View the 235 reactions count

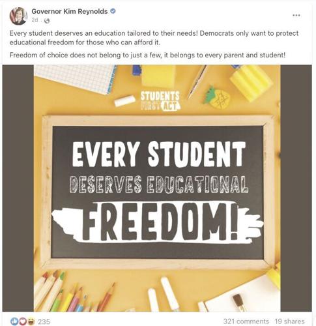[x=44, y=321]
